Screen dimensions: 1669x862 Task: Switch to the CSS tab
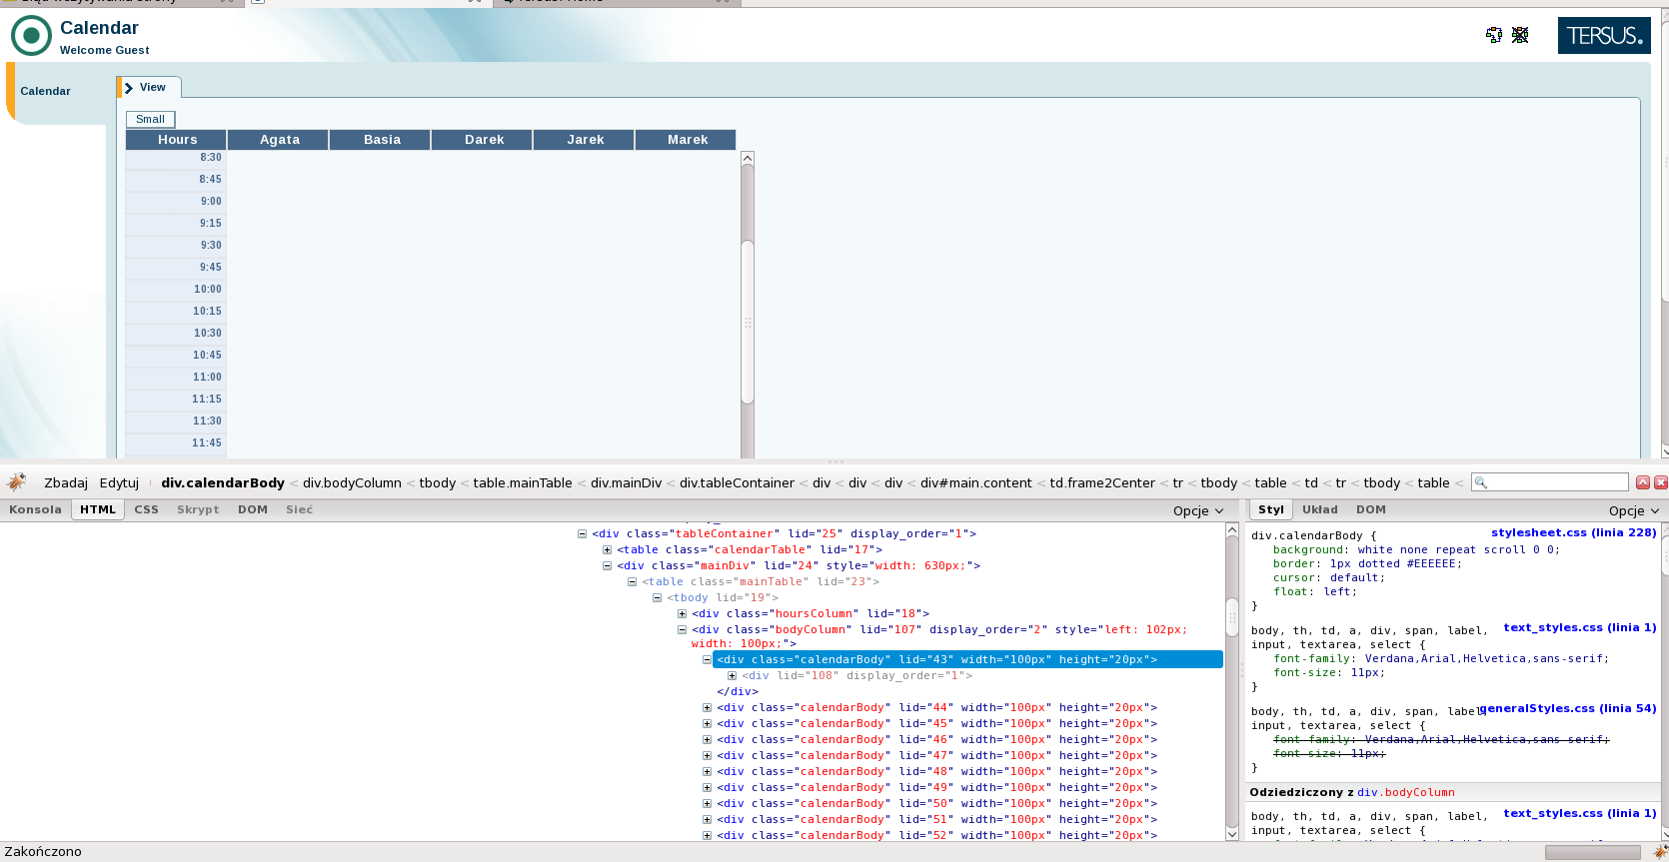[x=147, y=509]
